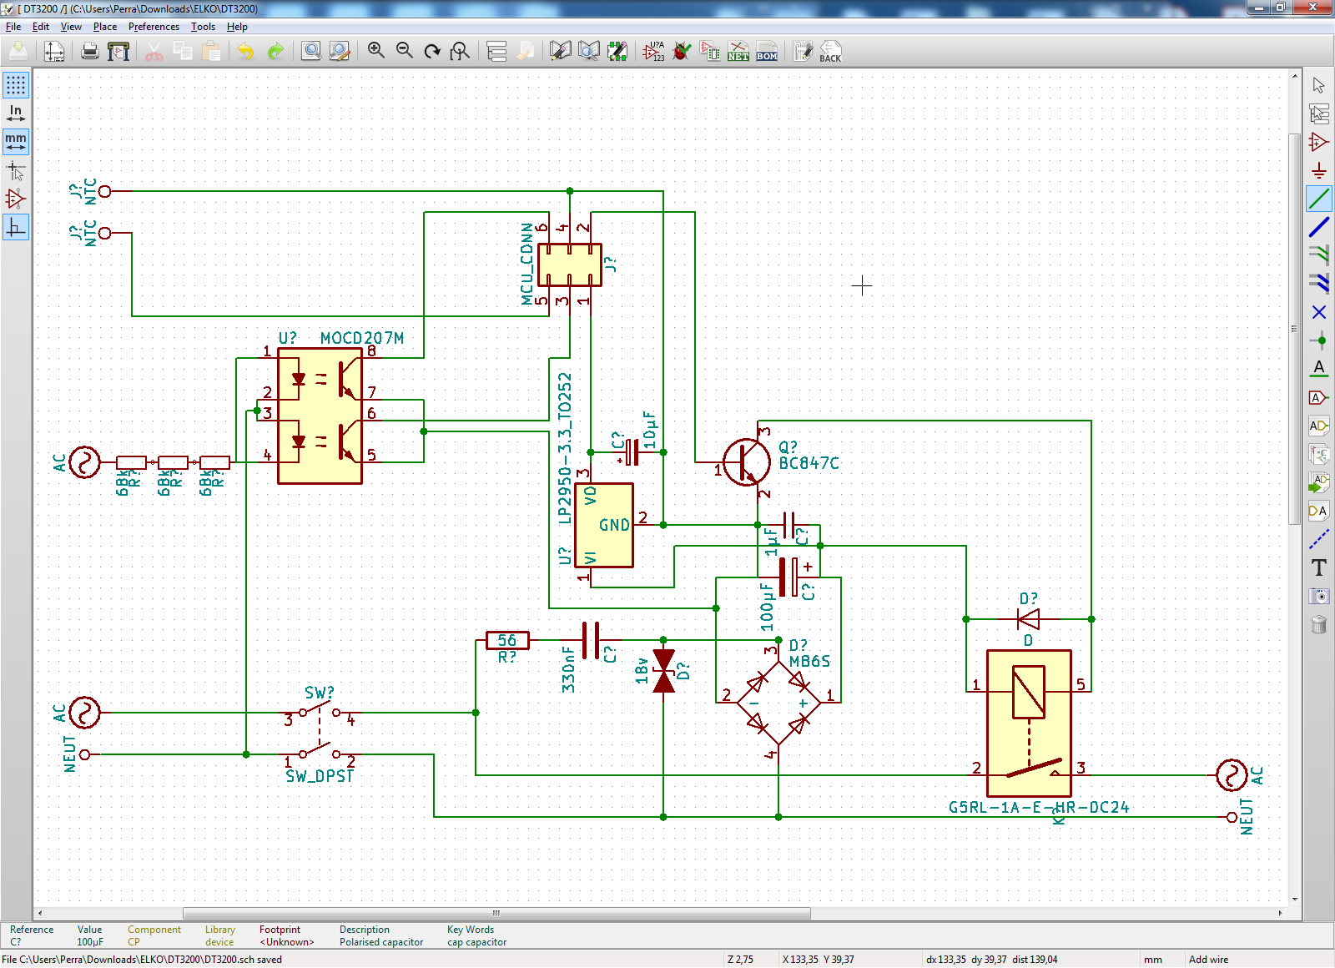Screen dimensions: 1335x968
Task: Select the Place power port tool
Action: click(x=1318, y=170)
